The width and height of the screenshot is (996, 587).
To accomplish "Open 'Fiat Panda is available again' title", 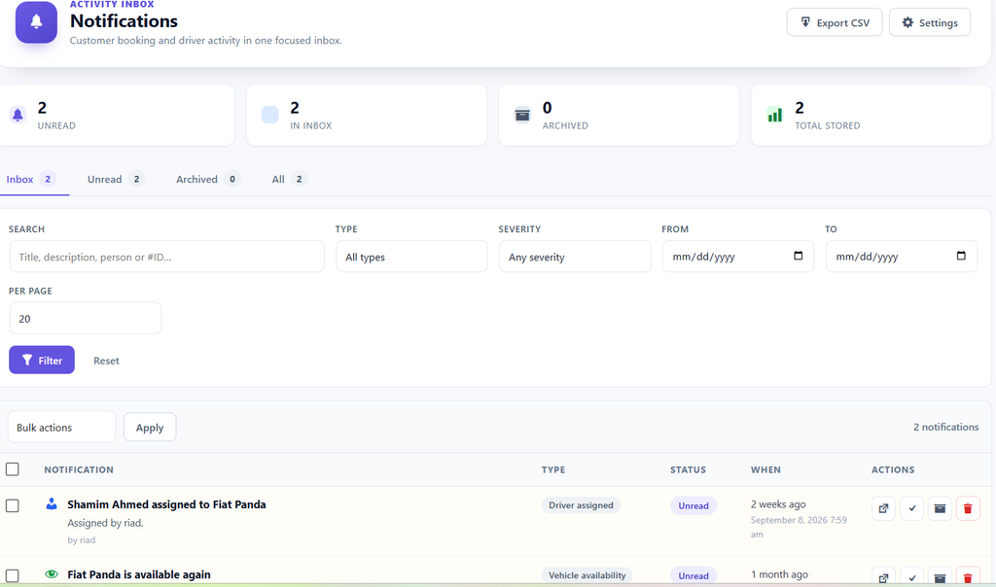I will (138, 574).
